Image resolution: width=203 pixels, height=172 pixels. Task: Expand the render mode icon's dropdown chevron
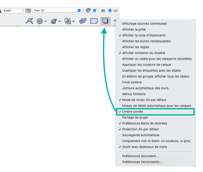tap(59, 21)
